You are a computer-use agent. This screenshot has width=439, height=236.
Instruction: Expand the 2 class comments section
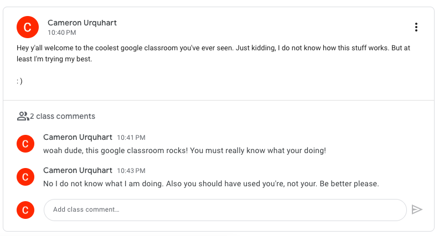(x=56, y=116)
